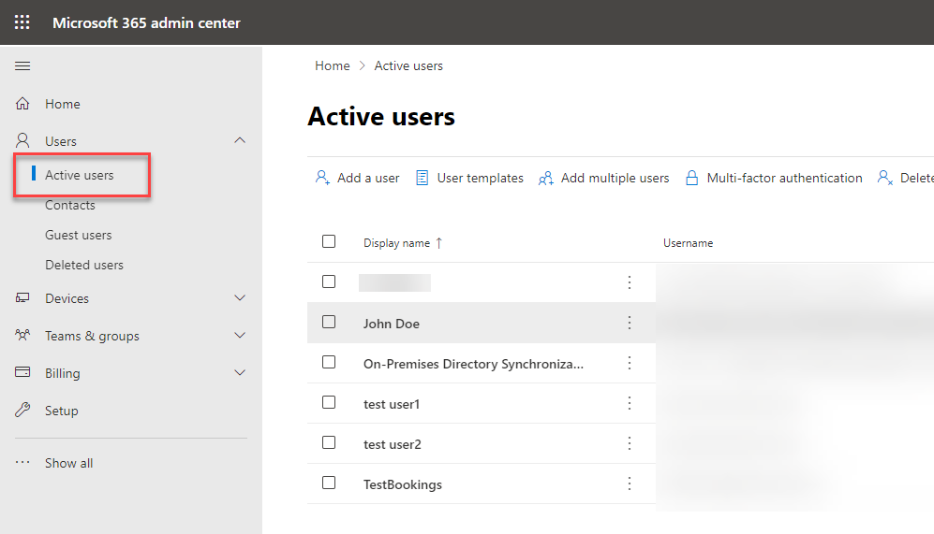Tick the test user2 checkbox

pyautogui.click(x=329, y=442)
